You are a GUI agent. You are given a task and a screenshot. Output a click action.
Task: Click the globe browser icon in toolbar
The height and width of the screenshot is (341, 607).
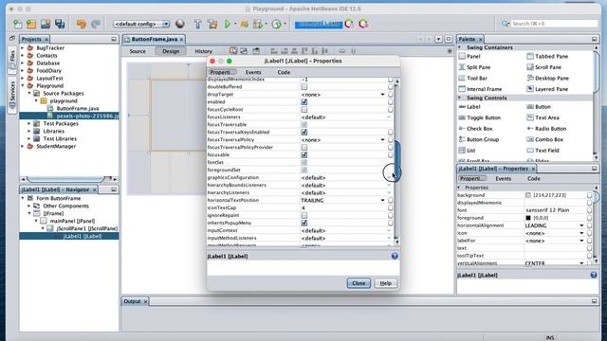tap(179, 24)
